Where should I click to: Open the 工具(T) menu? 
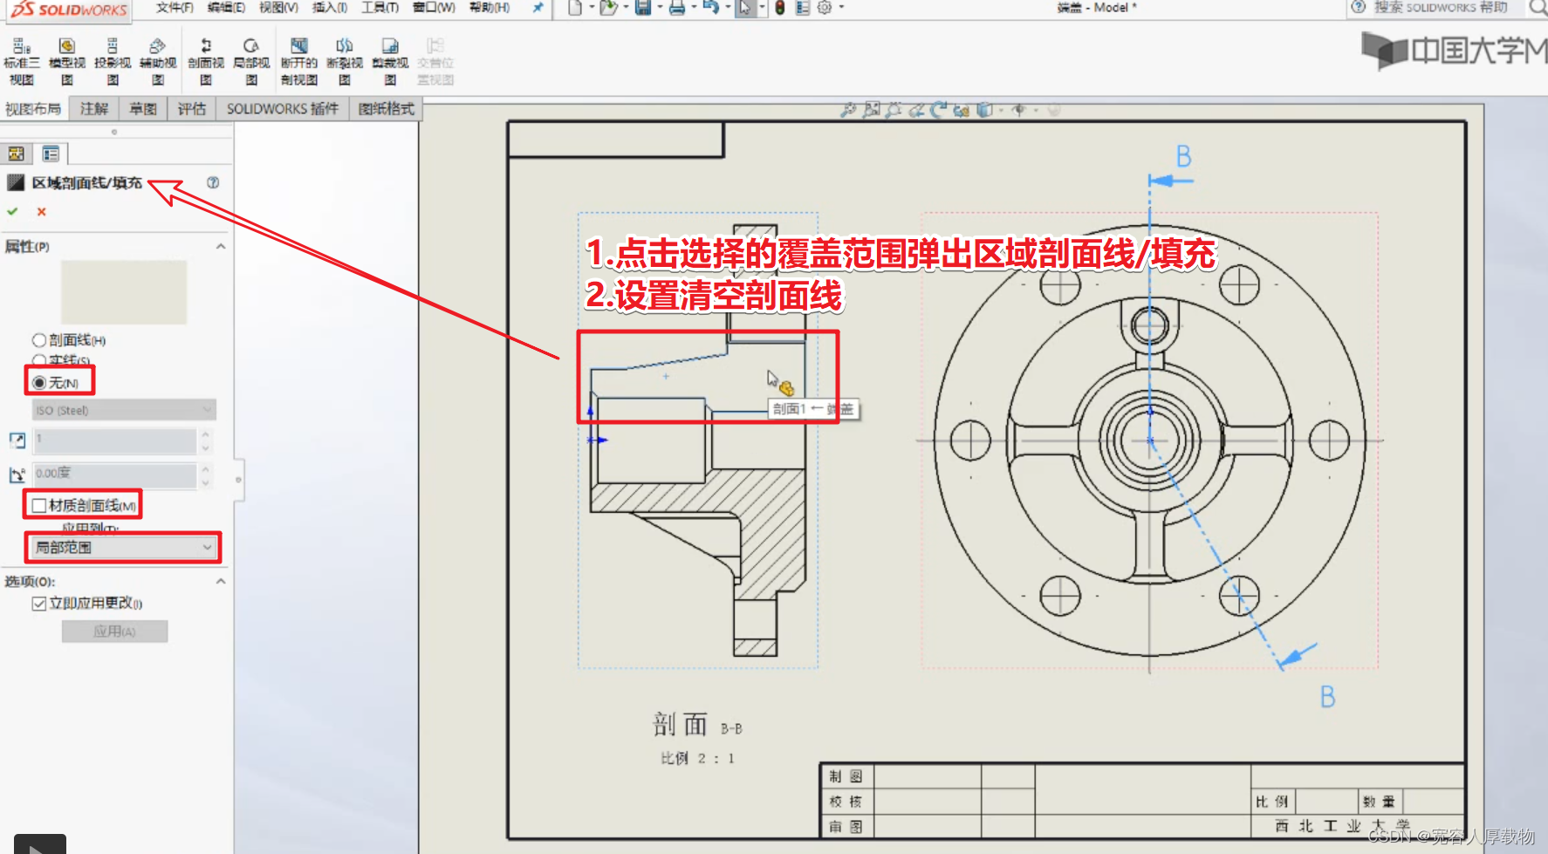click(x=380, y=8)
